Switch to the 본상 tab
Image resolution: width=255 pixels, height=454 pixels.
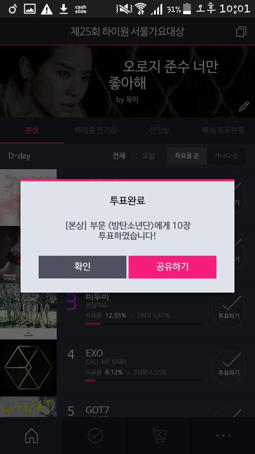coord(32,130)
